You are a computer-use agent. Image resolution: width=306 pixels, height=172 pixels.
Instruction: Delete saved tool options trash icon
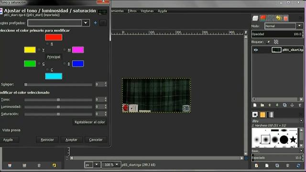pos(39,165)
